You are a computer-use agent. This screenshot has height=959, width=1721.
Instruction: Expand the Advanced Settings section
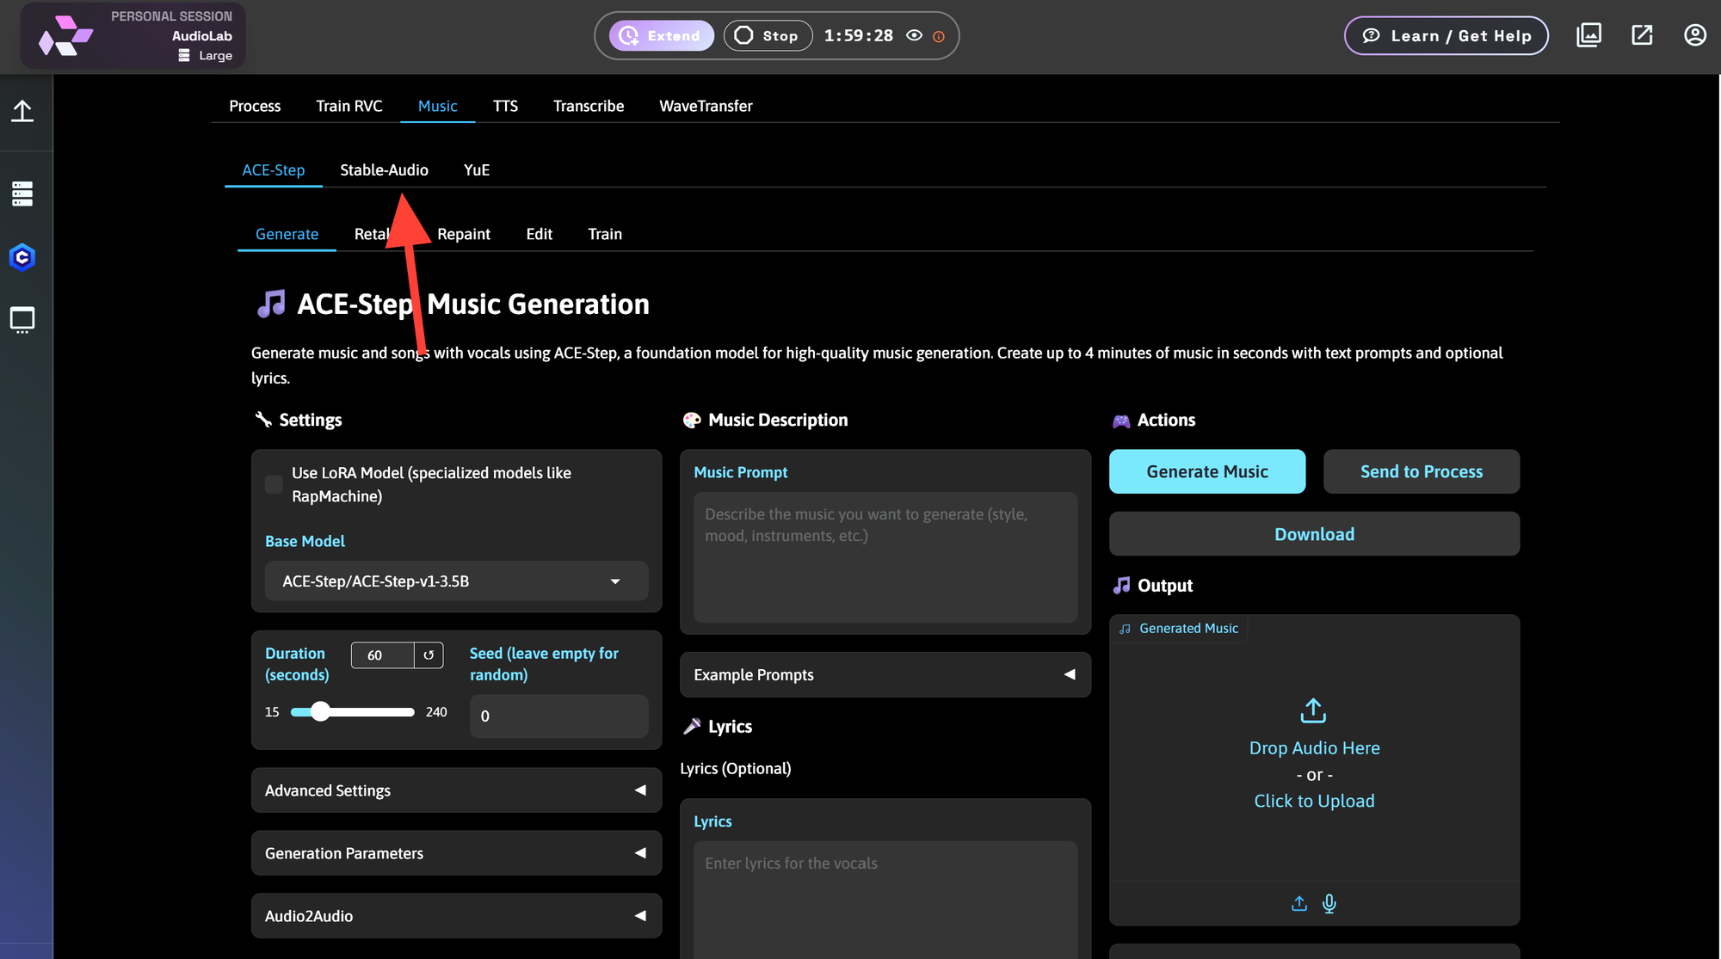coord(456,790)
